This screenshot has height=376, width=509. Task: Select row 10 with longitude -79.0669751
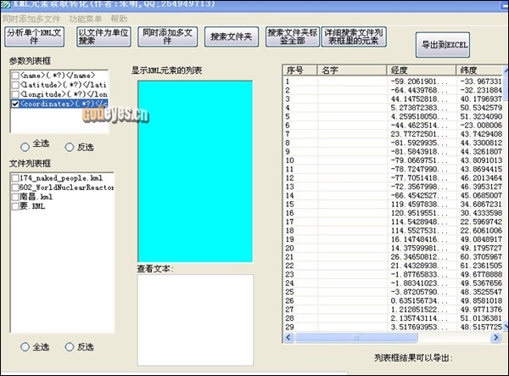(x=393, y=160)
